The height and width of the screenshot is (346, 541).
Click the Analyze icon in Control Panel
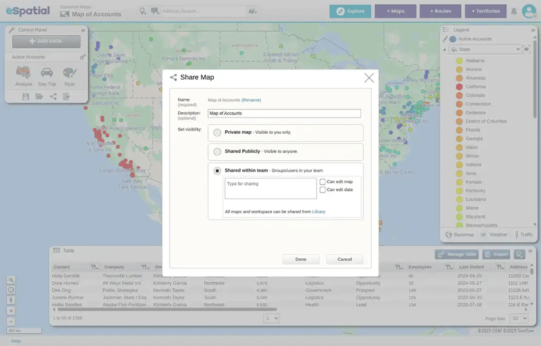click(x=24, y=73)
